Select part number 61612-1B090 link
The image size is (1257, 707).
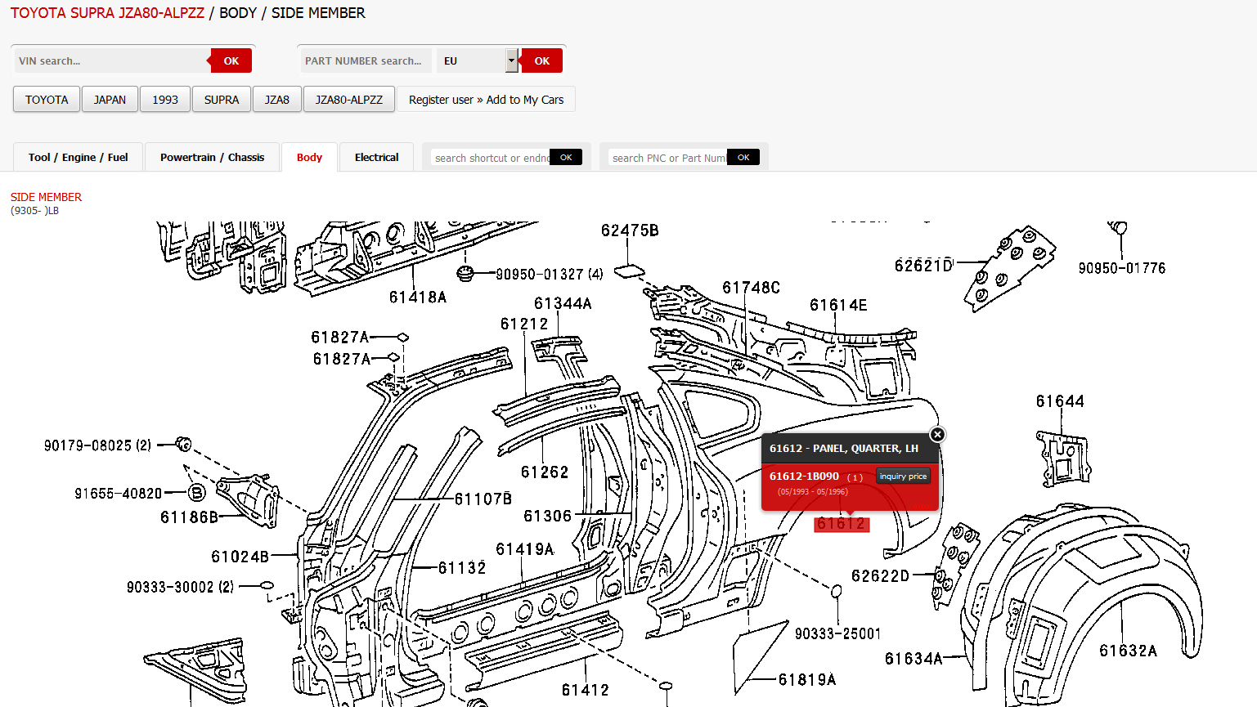804,477
